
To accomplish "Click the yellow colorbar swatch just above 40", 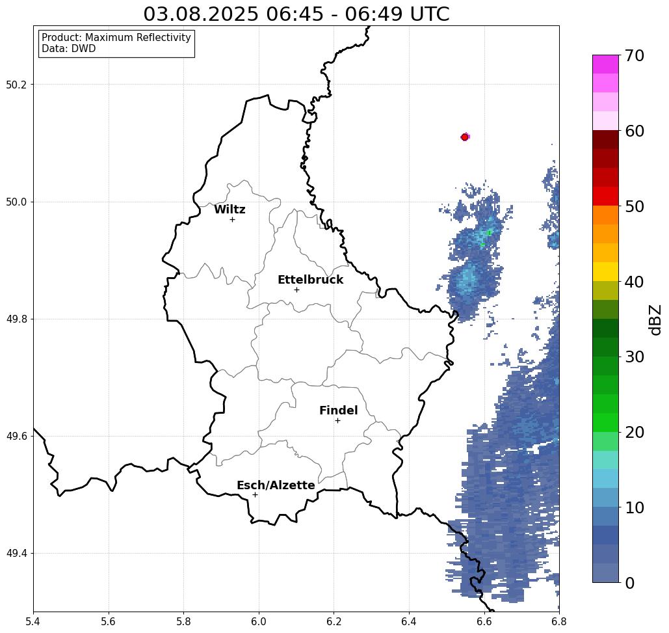I will tap(605, 271).
